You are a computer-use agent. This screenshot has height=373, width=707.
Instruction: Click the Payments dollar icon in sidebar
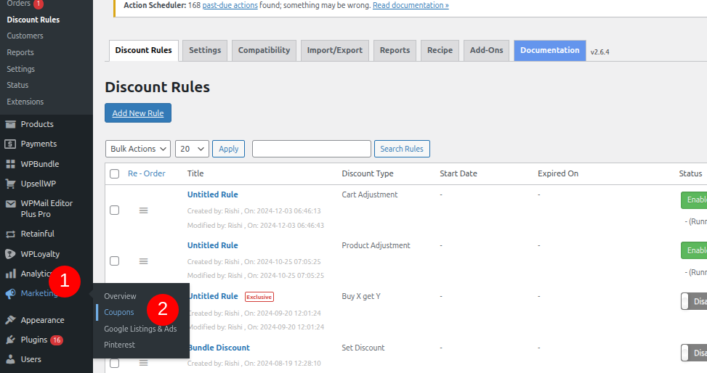coord(10,144)
